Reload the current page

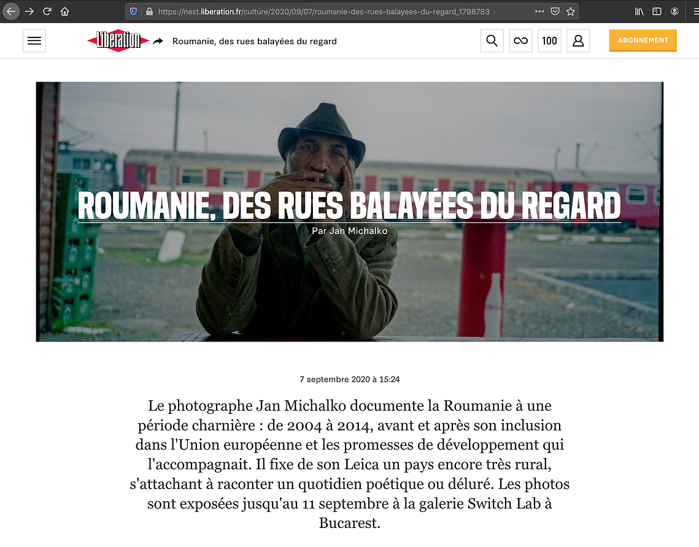point(47,12)
